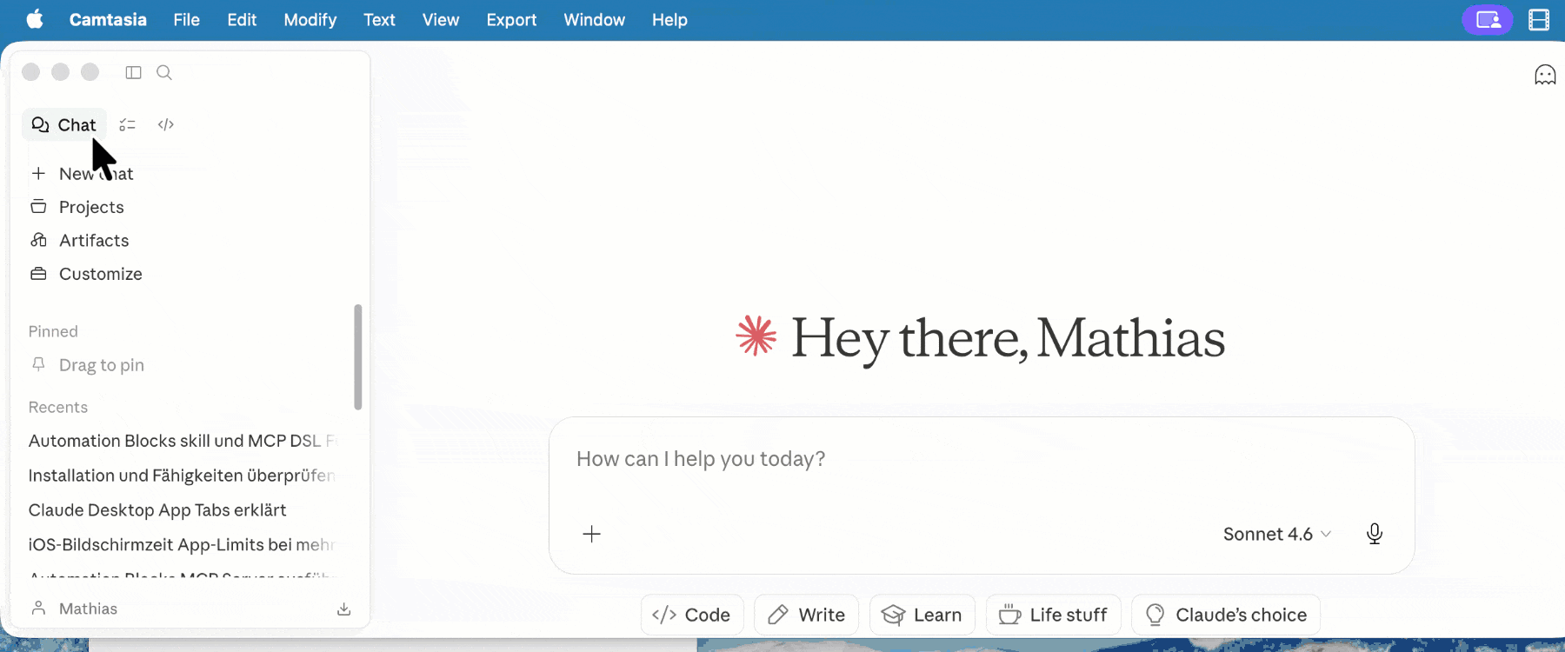Open the Edit menu
The width and height of the screenshot is (1565, 652).
(242, 19)
